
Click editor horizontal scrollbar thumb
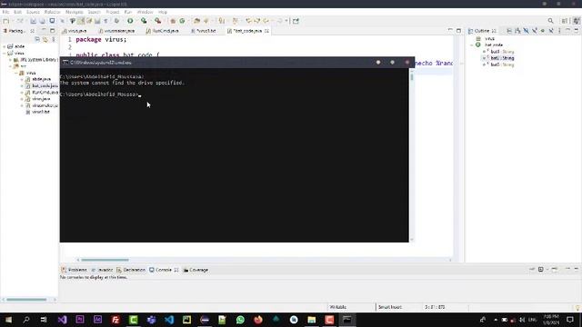pyautogui.click(x=105, y=260)
